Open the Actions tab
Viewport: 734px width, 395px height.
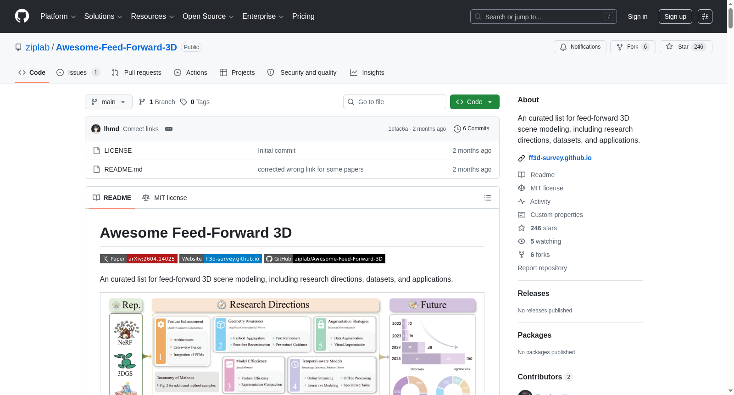tap(191, 72)
